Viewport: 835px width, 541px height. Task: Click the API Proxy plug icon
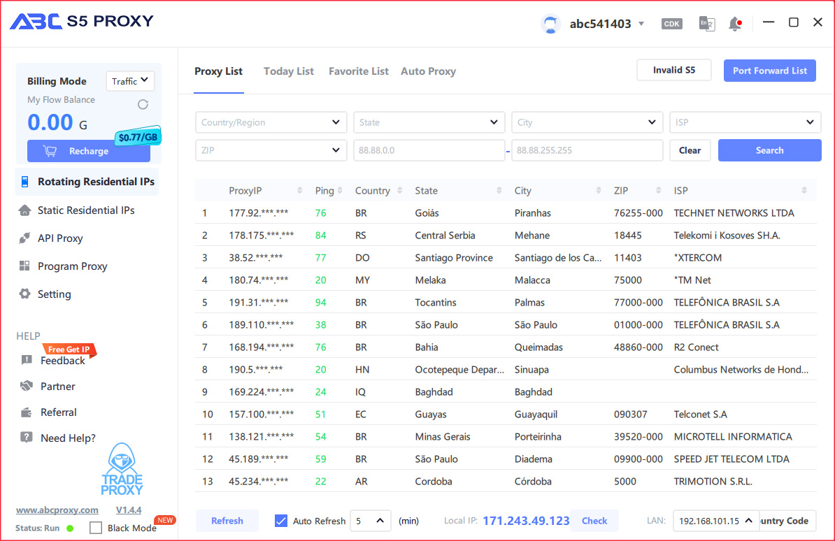pyautogui.click(x=24, y=238)
